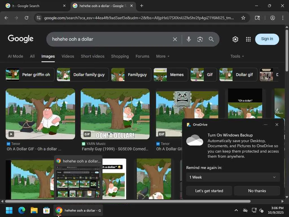Open 'Oh A Dollar GIF - Oh a dollar' Tenor result
The width and height of the screenshot is (289, 217).
(34, 149)
